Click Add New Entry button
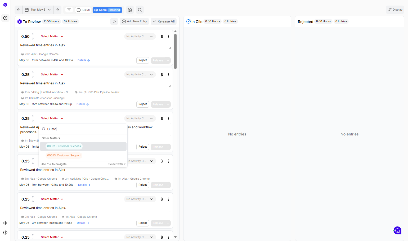The height and width of the screenshot is (241, 408). pyautogui.click(x=134, y=21)
